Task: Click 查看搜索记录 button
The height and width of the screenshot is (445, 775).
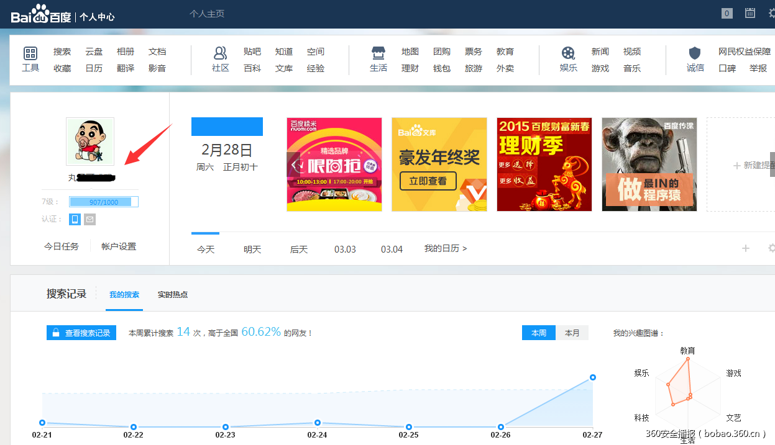Action: tap(81, 333)
